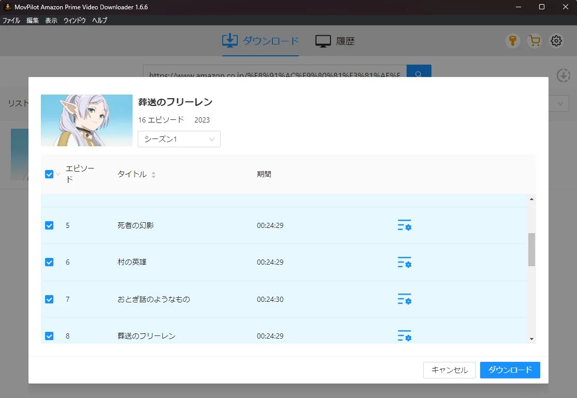The height and width of the screenshot is (398, 577).
Task: Uncheck episode 6 村の英雄 checkbox
Action: point(49,262)
